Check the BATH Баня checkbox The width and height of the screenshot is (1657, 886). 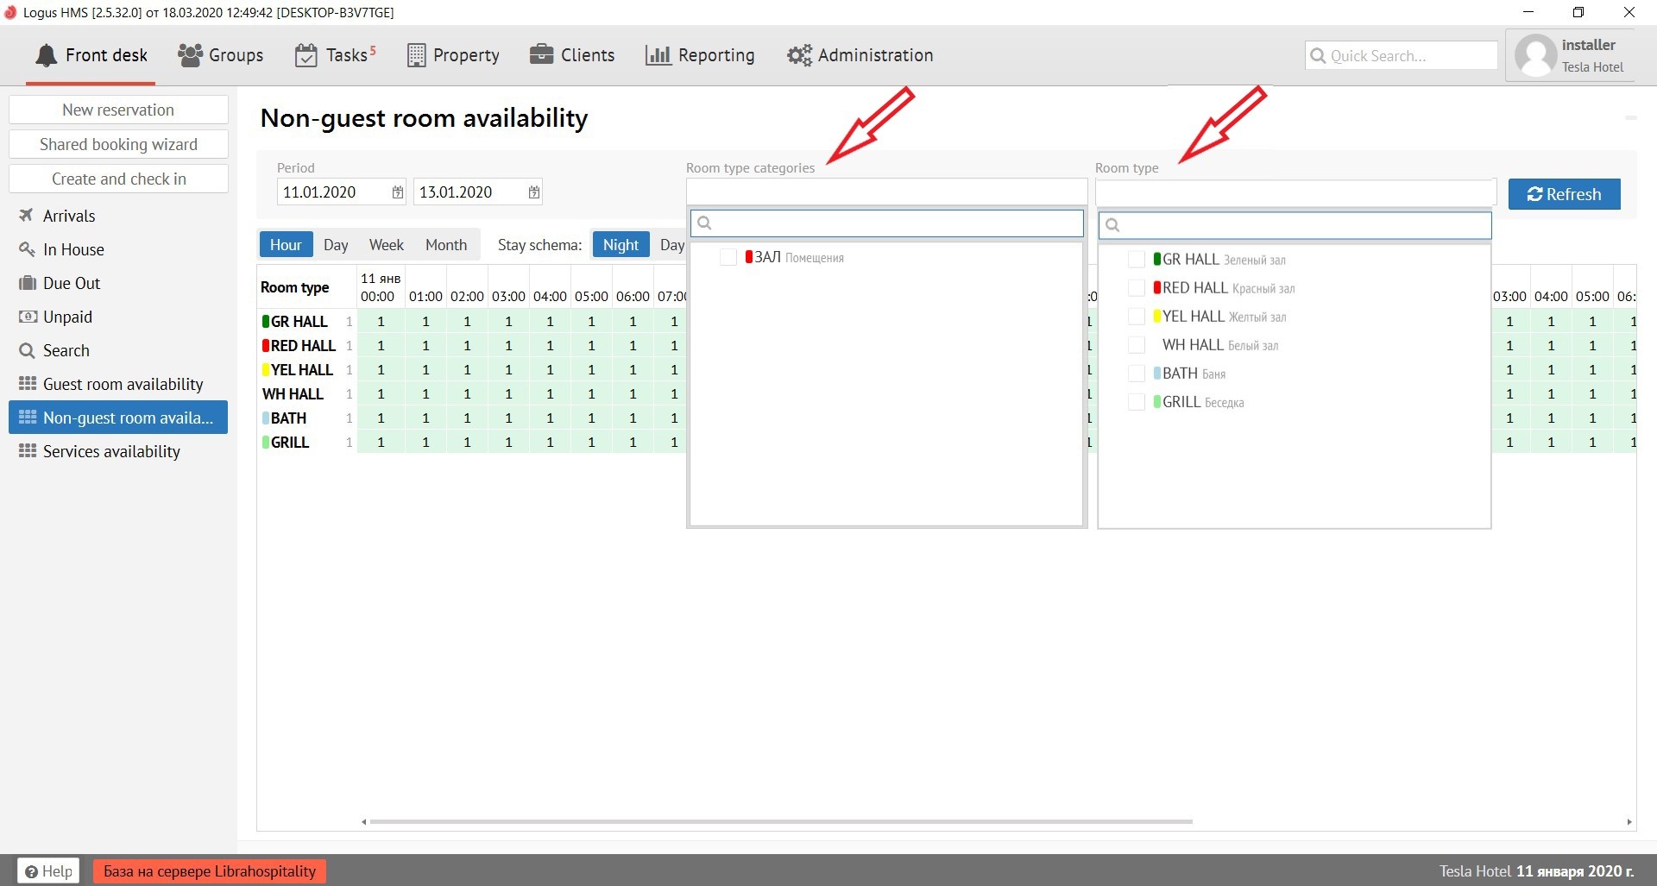(1137, 373)
